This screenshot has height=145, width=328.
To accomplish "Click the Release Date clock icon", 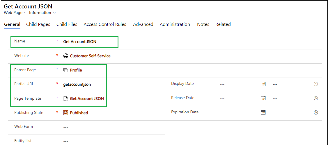I will (316, 98).
